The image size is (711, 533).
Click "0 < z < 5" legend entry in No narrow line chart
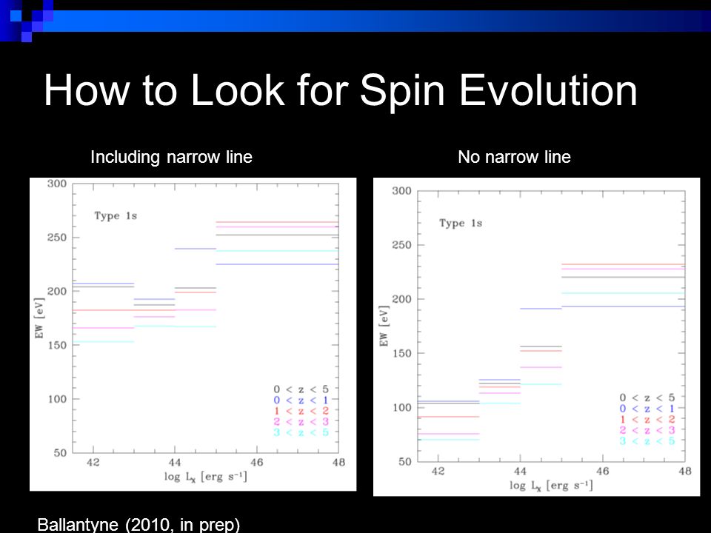click(647, 398)
